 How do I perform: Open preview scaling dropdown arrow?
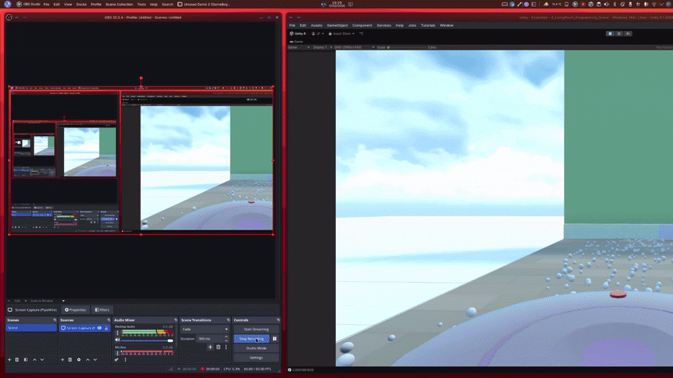point(63,301)
